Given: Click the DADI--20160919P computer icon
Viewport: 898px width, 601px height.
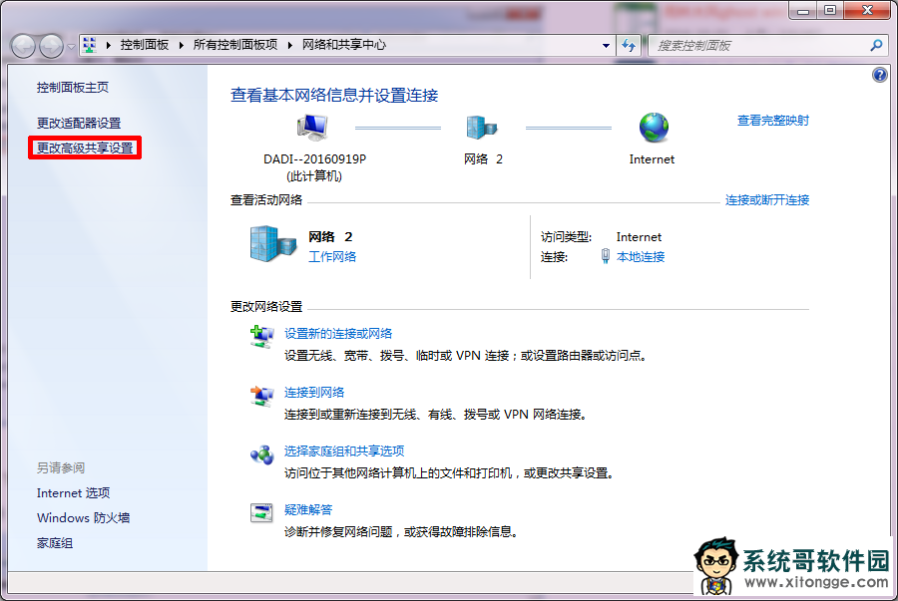Looking at the screenshot, I should 312,127.
